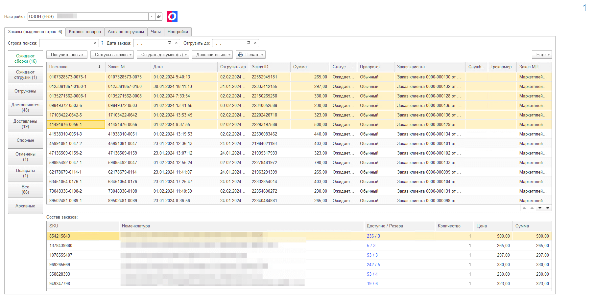
Task: Show Все (86) orders
Action: [25, 190]
